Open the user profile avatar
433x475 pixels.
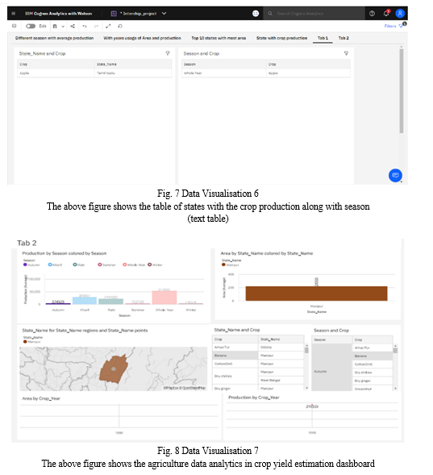400,14
